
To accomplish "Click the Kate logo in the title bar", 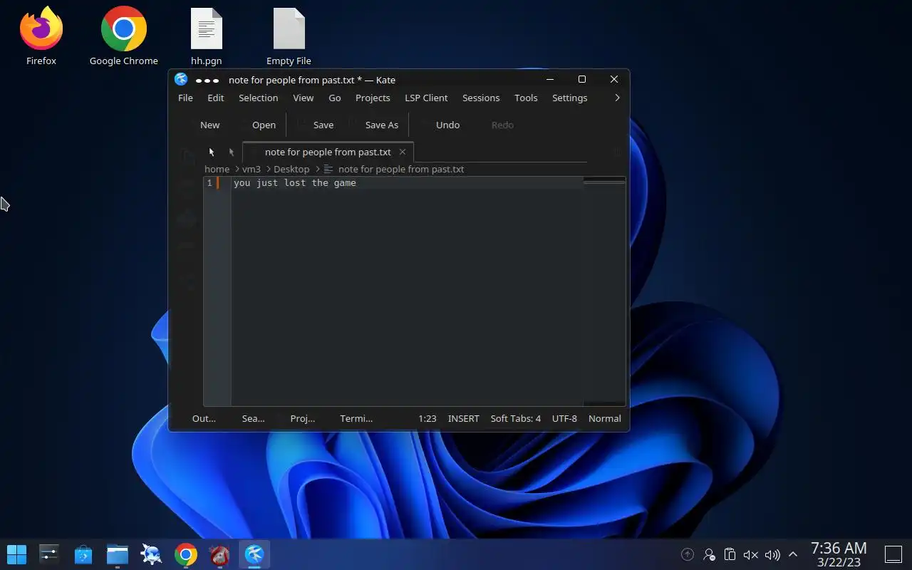I will (x=181, y=80).
